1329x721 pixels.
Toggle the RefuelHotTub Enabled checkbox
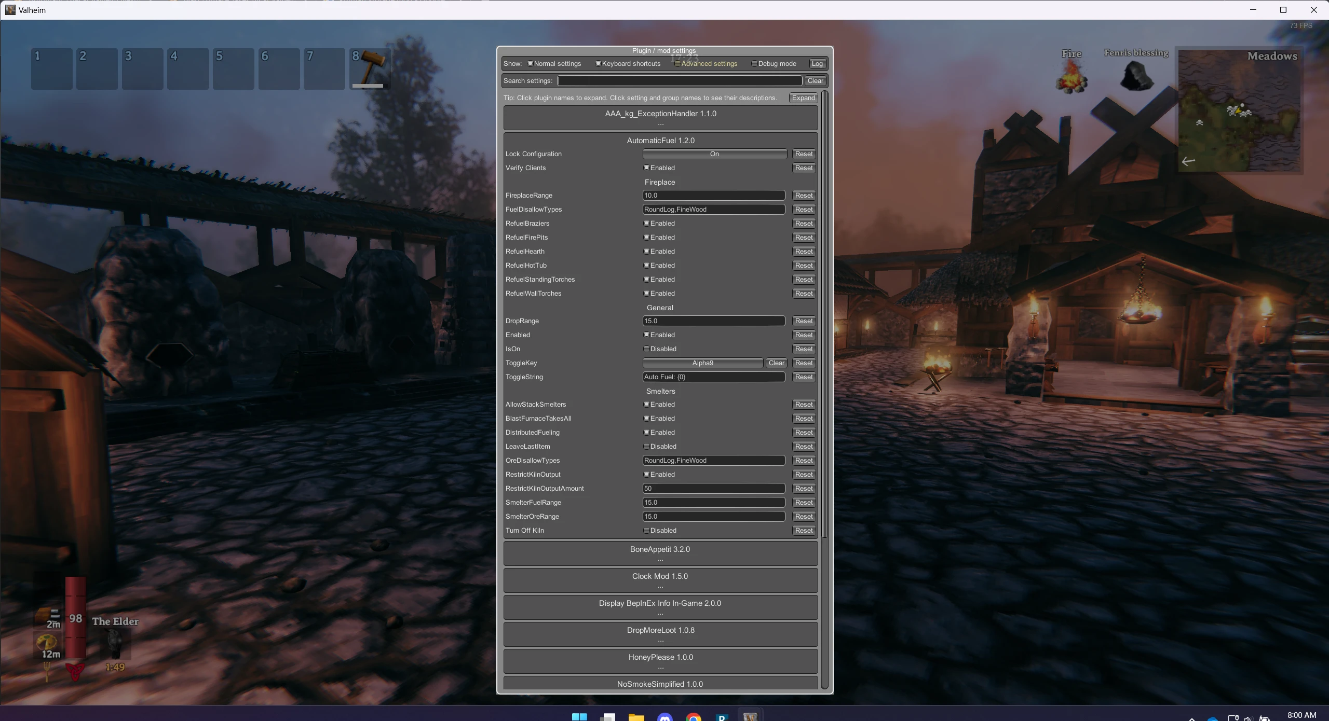pyautogui.click(x=646, y=265)
